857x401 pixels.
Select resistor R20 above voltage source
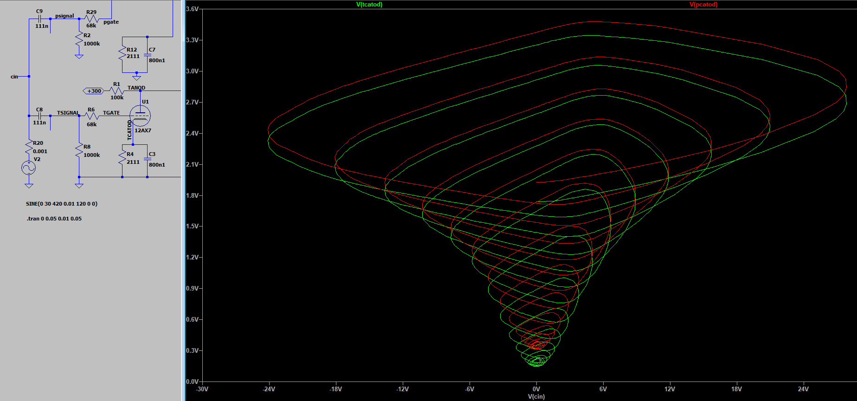pos(29,147)
